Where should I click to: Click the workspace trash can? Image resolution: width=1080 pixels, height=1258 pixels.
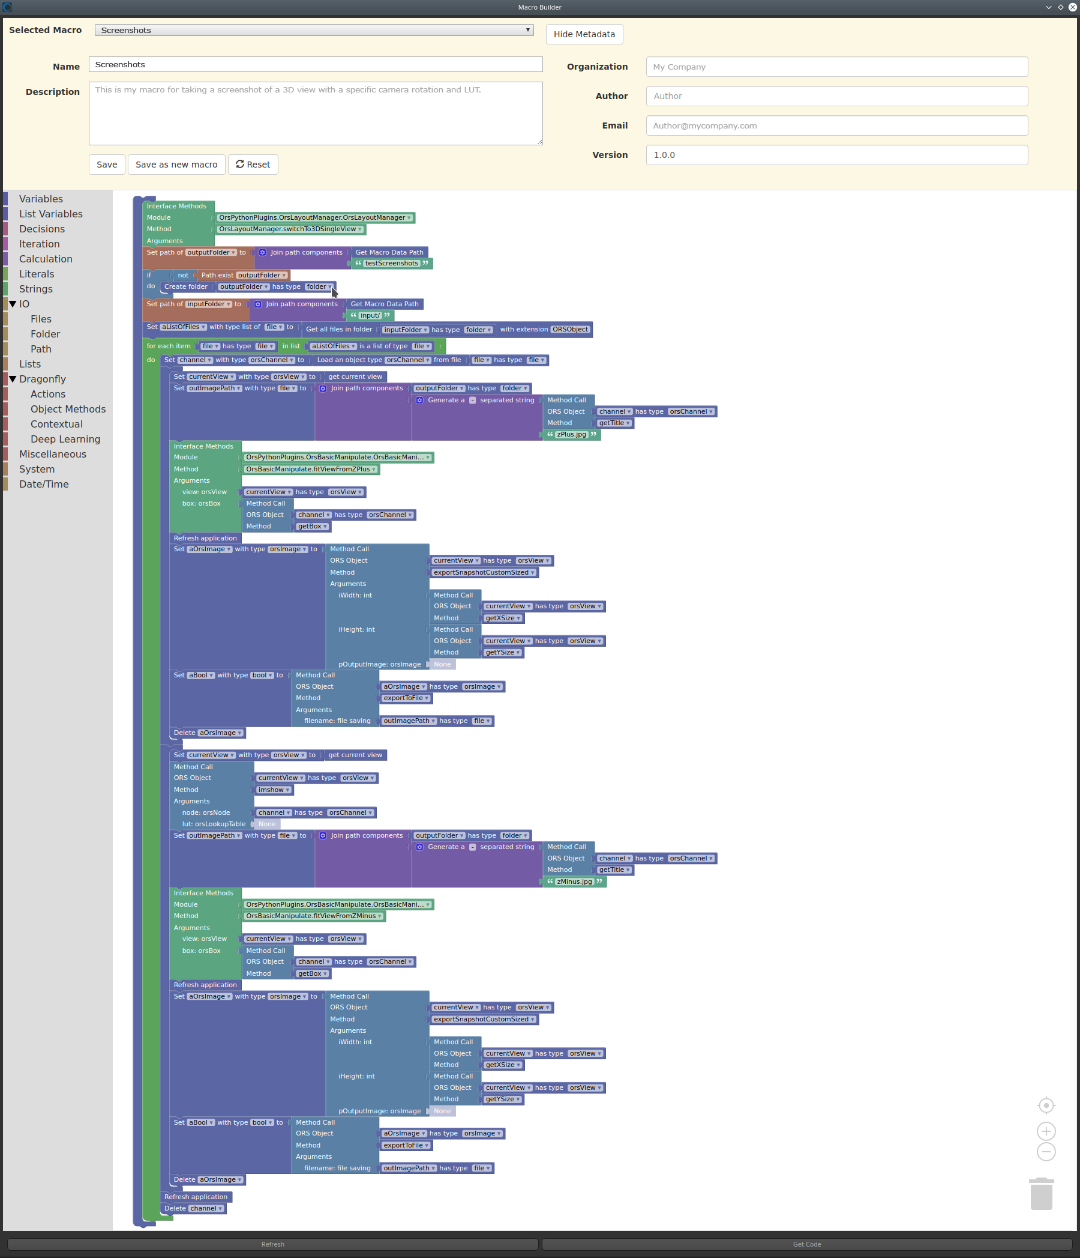[x=1041, y=1194]
